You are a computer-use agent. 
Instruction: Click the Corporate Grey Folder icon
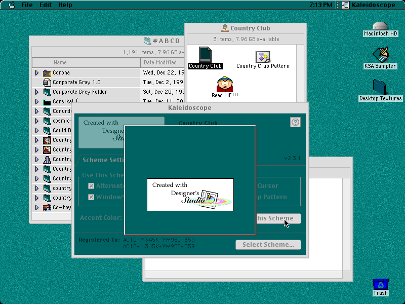coord(47,92)
